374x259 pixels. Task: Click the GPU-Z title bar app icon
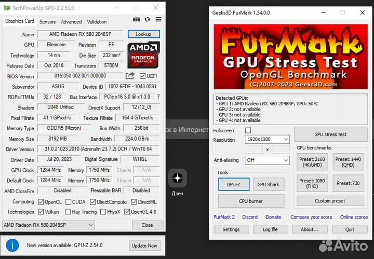point(7,8)
